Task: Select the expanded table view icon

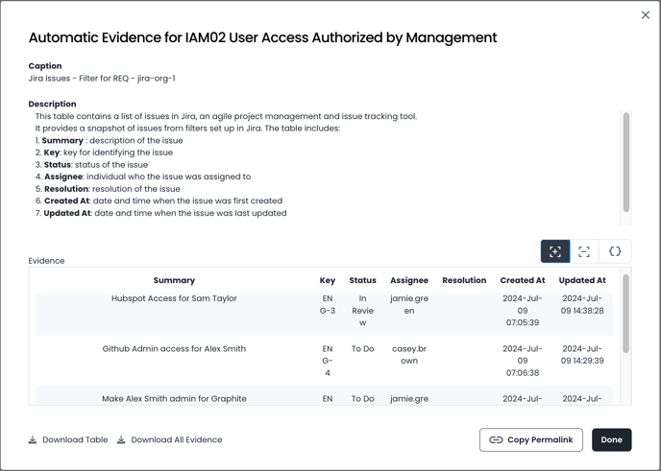Action: coord(555,251)
